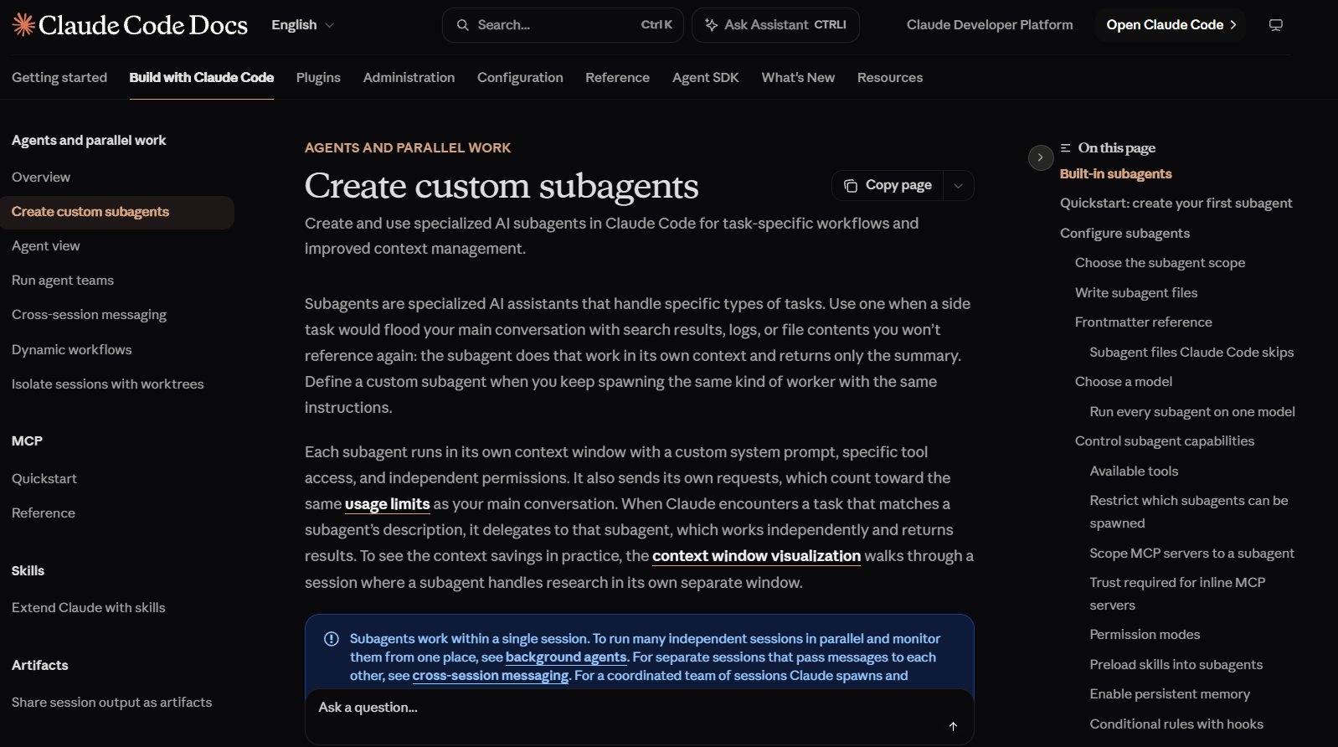Switch to the Configuration tab
The width and height of the screenshot is (1338, 747).
click(520, 77)
